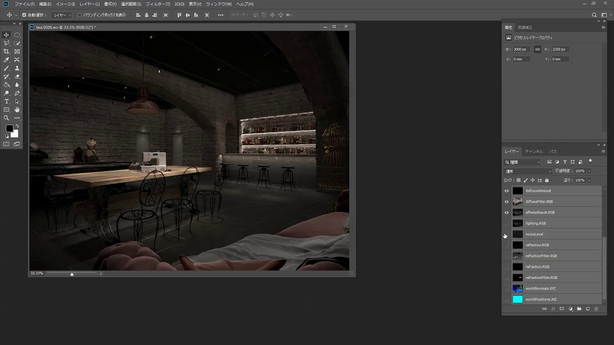Open the Layers panel flyout menu
The height and width of the screenshot is (345, 614).
[x=603, y=151]
